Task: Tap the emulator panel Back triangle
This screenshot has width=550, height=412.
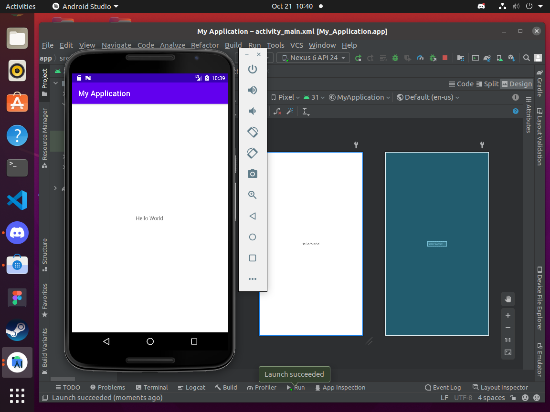Action: click(253, 216)
